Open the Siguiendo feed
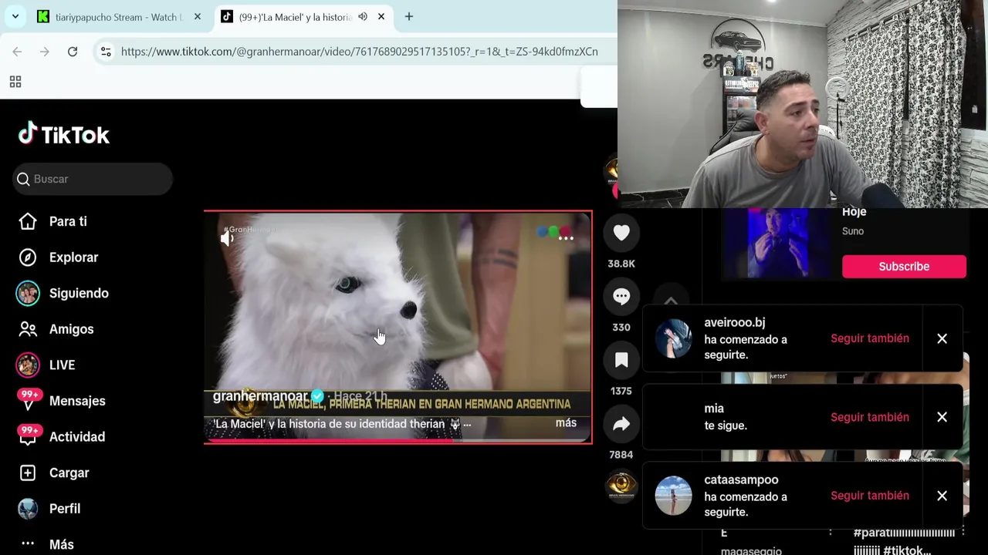The image size is (988, 555). 79,293
